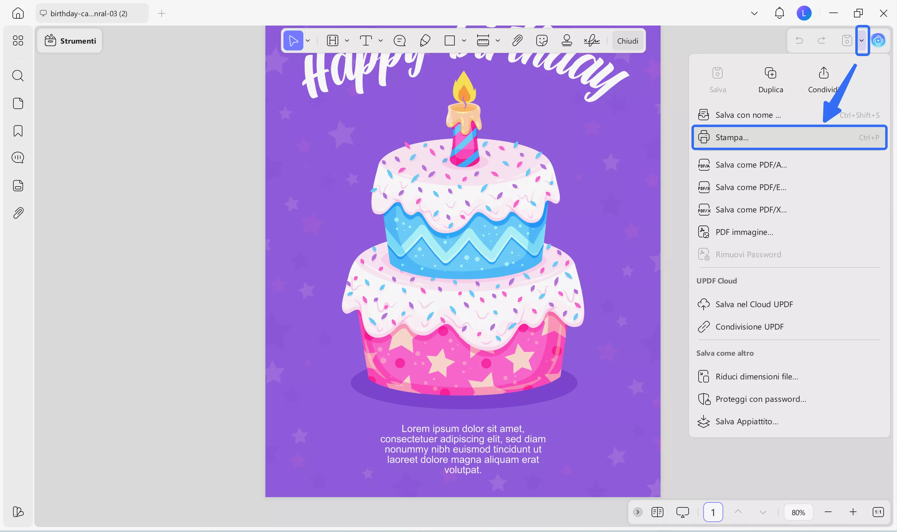Use the Attachment paperclip tool
The width and height of the screenshot is (897, 532).
(x=517, y=40)
